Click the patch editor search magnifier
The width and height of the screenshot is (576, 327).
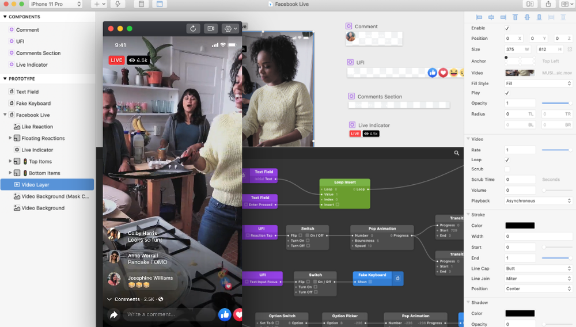(x=457, y=153)
